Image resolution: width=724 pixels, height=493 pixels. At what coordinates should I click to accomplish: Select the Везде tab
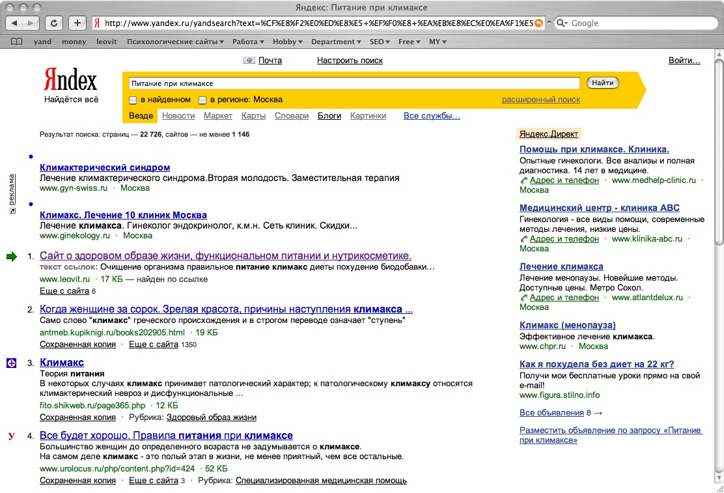[x=141, y=115]
